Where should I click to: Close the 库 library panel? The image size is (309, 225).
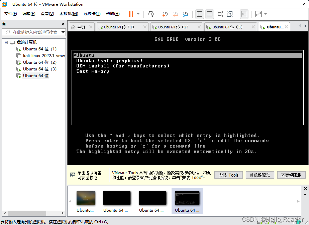pyautogui.click(x=63, y=24)
